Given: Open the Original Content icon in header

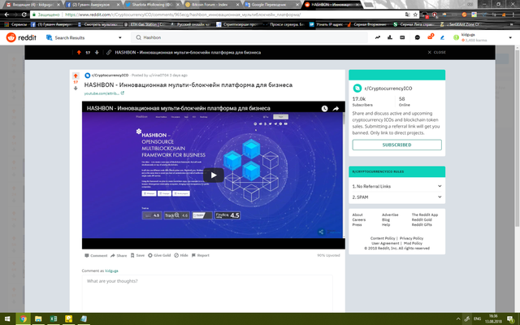Looking at the screenshot, I should [402, 37].
